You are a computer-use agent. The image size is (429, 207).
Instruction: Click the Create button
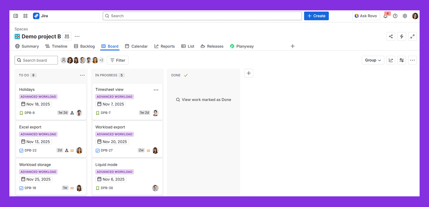point(316,16)
